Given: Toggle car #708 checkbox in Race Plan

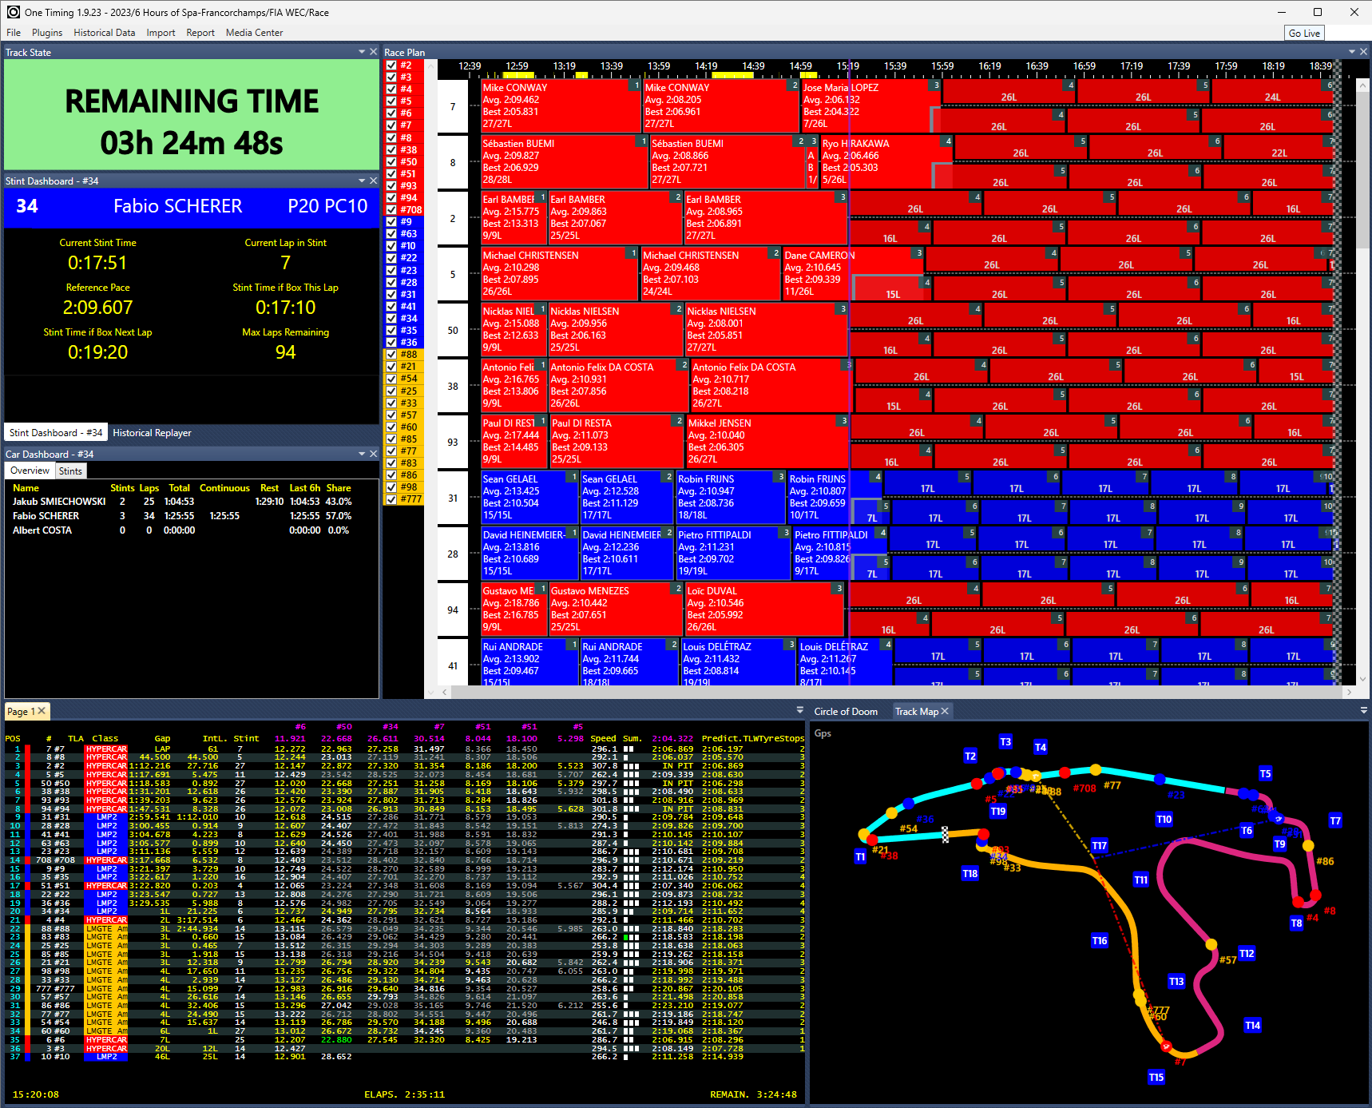Looking at the screenshot, I should 391,210.
